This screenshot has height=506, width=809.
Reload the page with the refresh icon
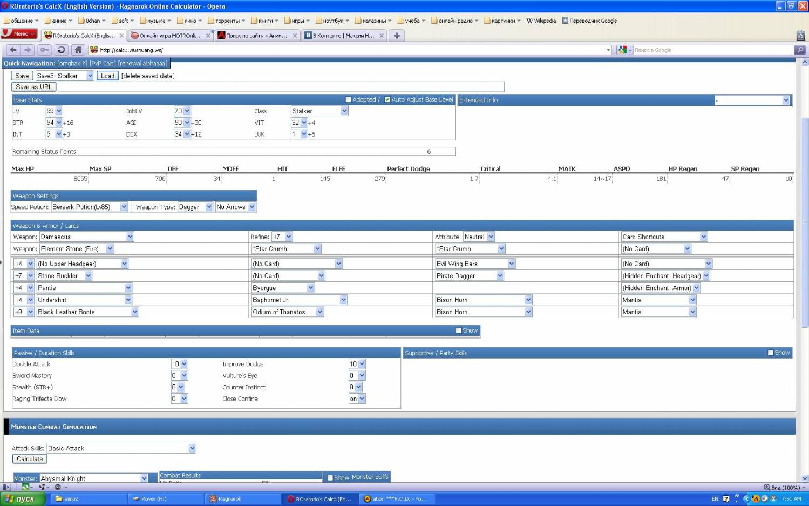pyautogui.click(x=61, y=50)
